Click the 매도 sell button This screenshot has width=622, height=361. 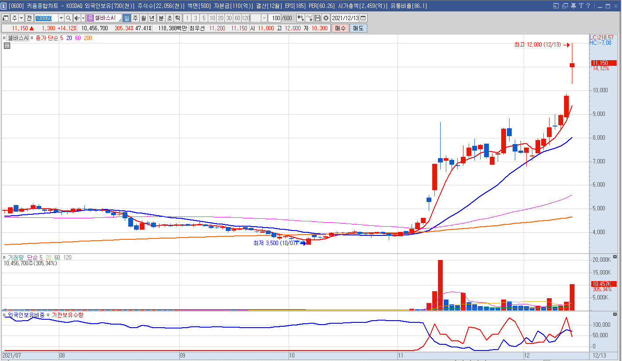point(358,28)
